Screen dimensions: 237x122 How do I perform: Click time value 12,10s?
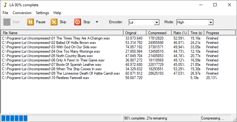tap(196, 51)
